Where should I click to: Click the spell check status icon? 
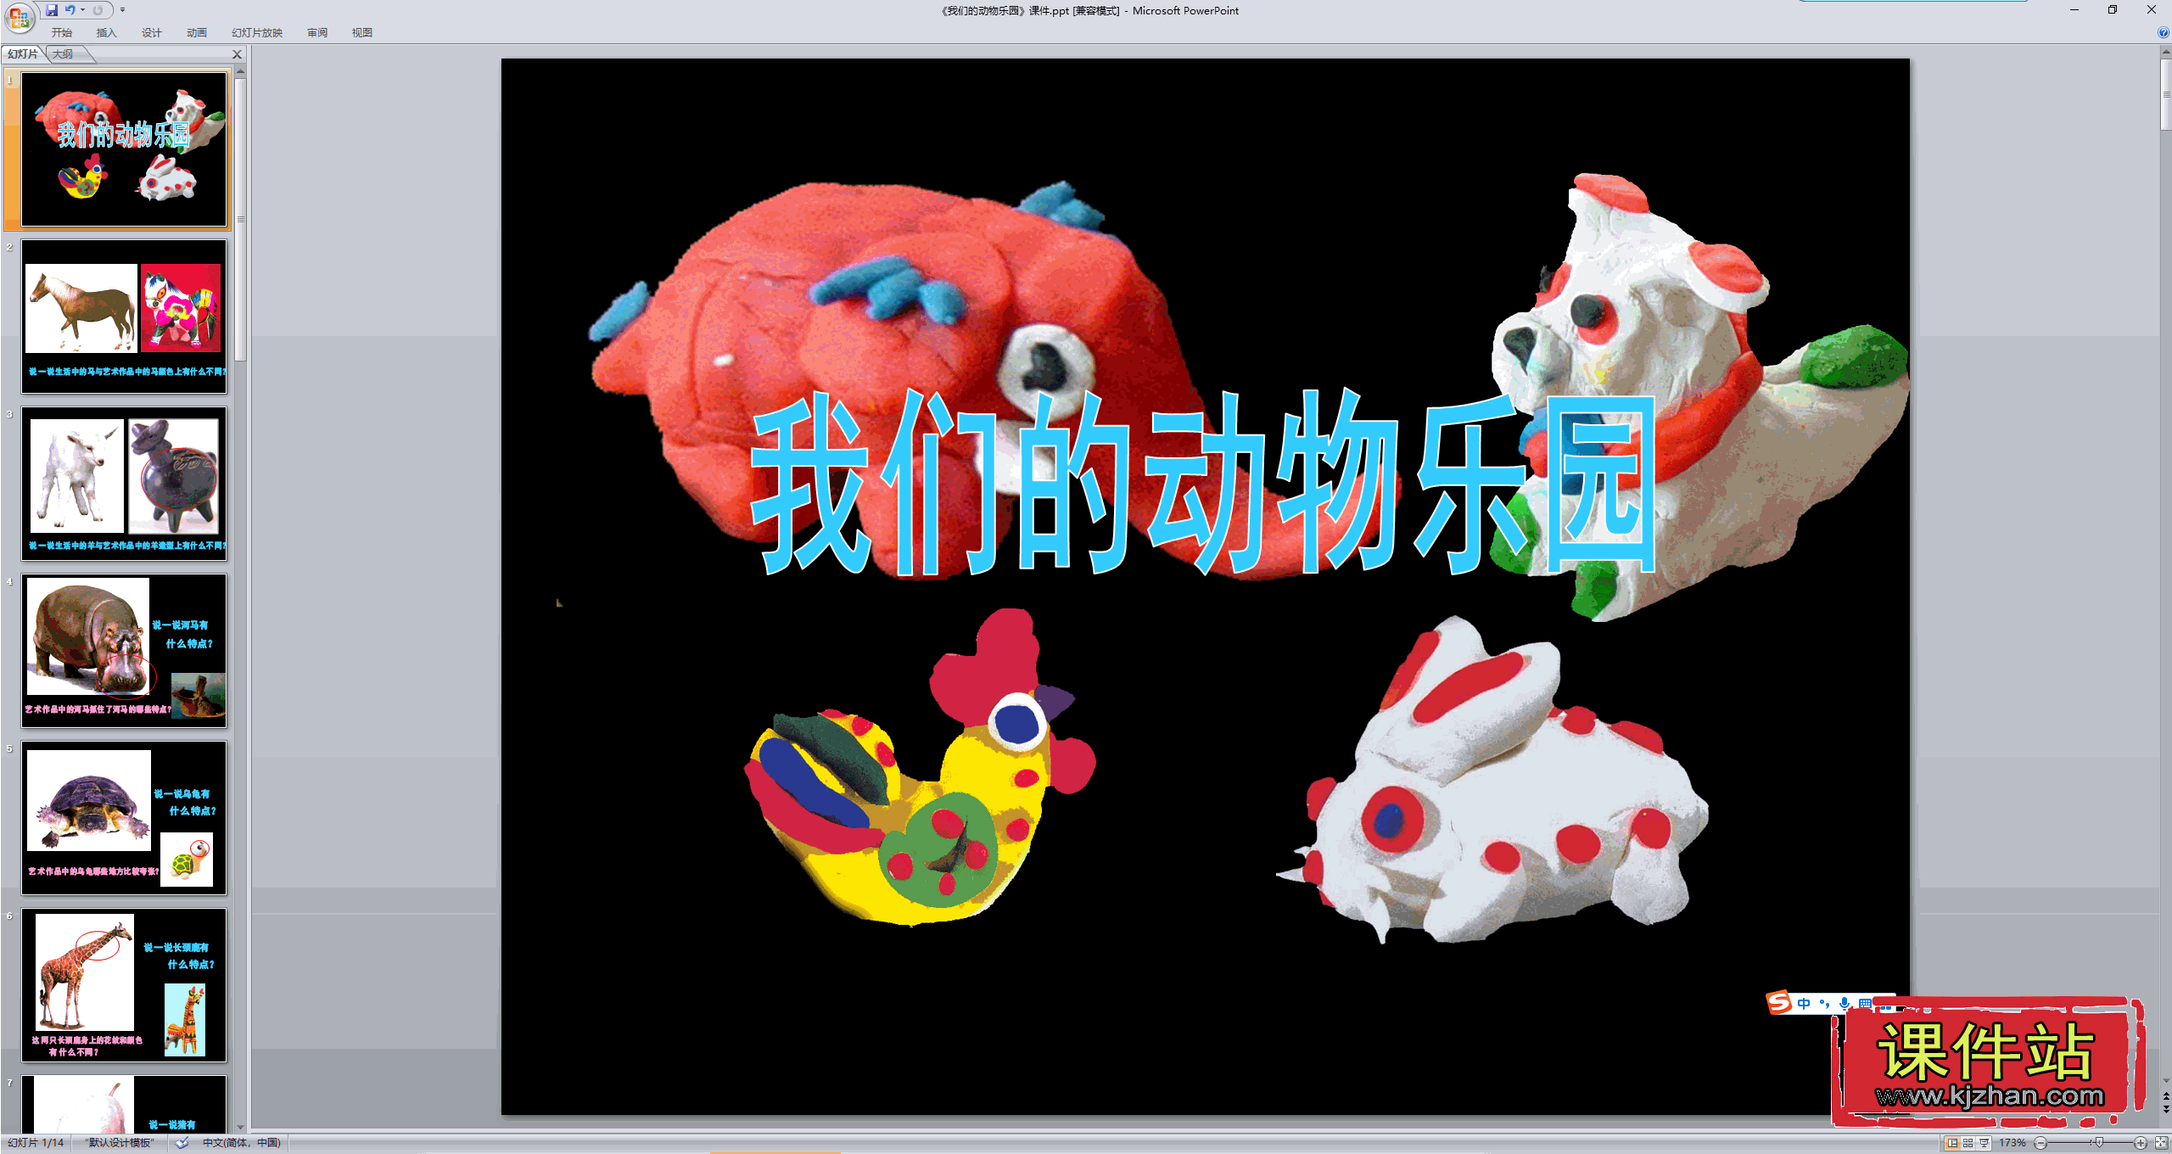tap(182, 1143)
